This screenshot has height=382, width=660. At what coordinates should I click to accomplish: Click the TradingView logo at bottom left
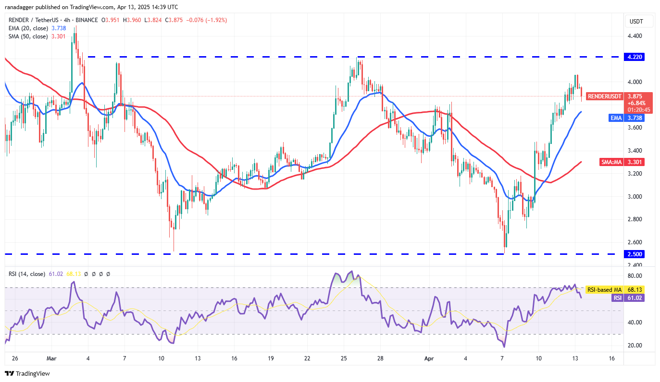(x=27, y=373)
